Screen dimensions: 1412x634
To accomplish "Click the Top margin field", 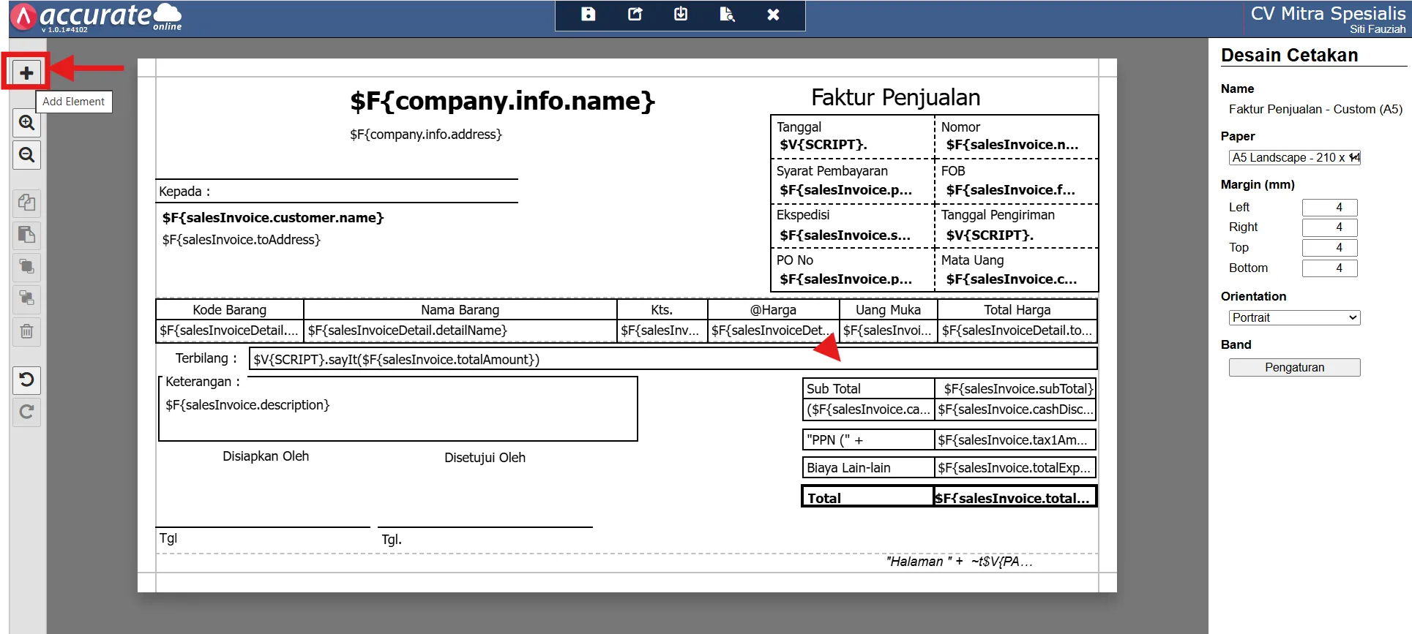I will pyautogui.click(x=1329, y=247).
